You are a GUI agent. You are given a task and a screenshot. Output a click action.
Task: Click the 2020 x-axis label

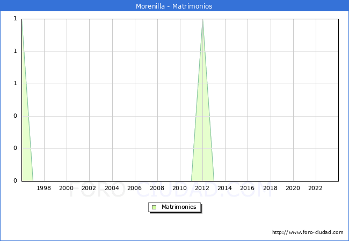(293, 188)
